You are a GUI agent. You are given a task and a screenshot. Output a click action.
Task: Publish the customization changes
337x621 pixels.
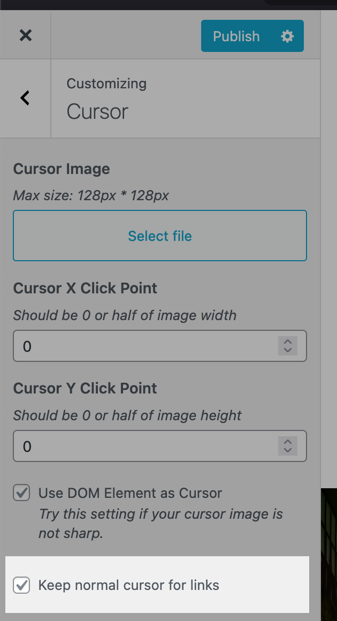[236, 36]
